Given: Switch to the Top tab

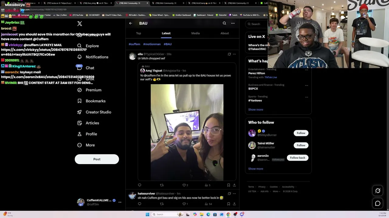Looking at the screenshot, I should 139,33.
